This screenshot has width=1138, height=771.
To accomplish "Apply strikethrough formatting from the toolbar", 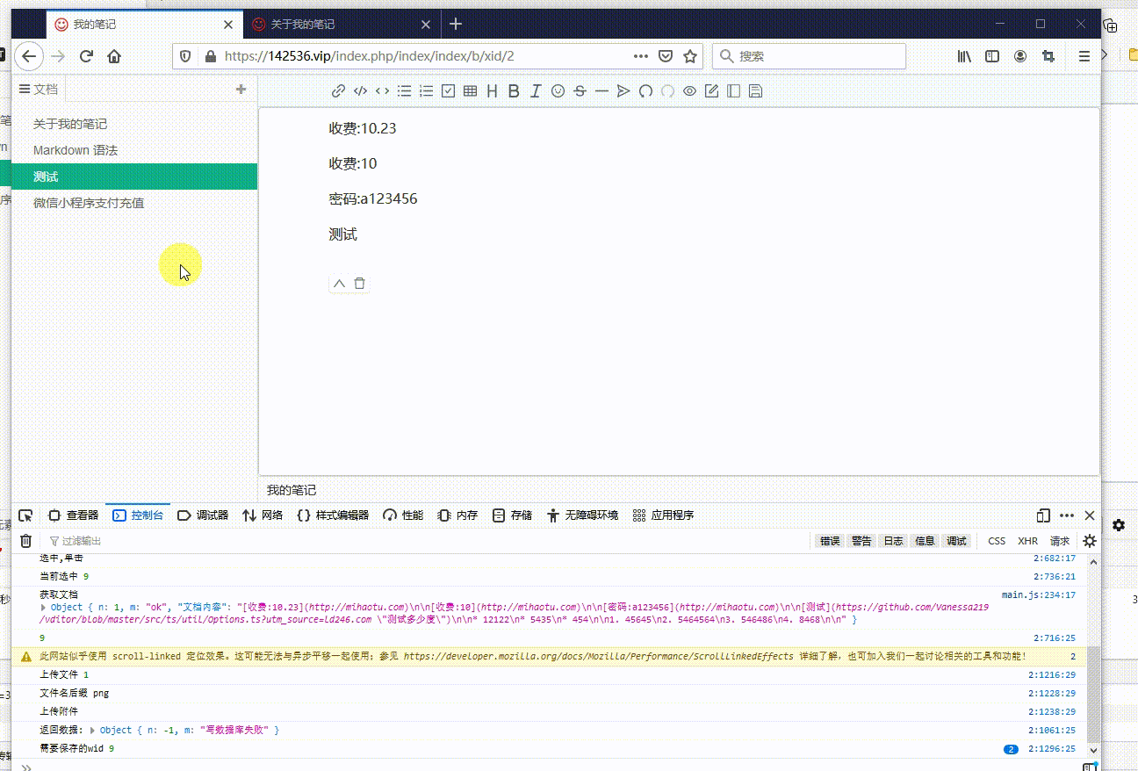I will point(580,90).
